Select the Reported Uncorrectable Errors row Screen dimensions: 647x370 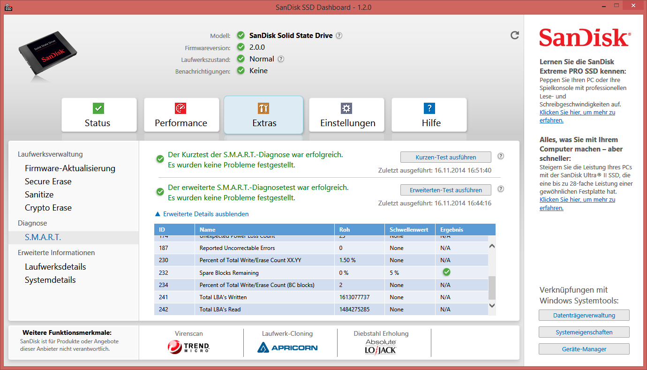[x=321, y=248]
